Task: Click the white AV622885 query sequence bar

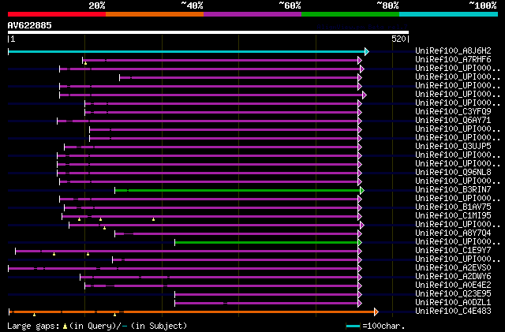Action: (208, 32)
